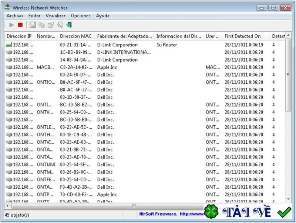
Task: Click the copy selected items icon
Action: tap(42, 25)
